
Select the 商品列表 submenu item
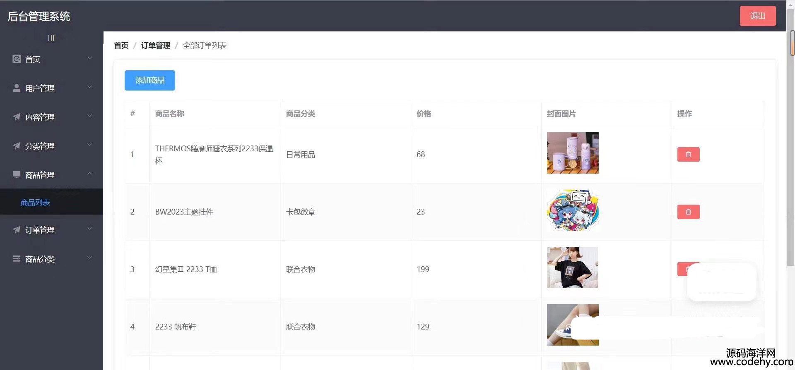tap(51, 202)
